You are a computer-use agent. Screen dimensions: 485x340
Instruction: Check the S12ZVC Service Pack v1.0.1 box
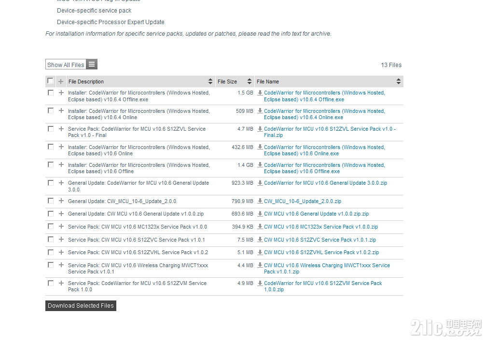51,240
